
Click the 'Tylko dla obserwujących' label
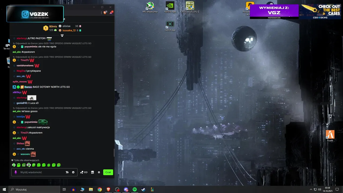click(27, 160)
